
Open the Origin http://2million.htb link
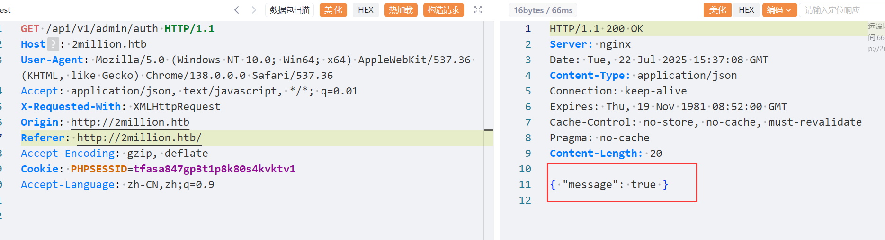click(130, 122)
